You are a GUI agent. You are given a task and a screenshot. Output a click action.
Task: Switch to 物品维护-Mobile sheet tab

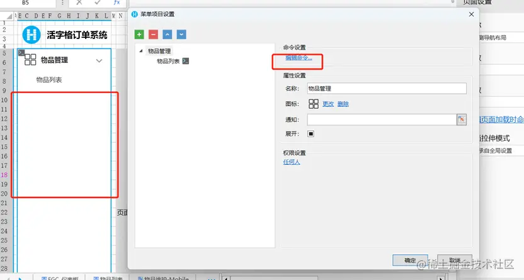[163, 278]
